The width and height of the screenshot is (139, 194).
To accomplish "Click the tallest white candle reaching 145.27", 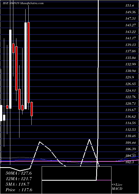I will [26, 66].
